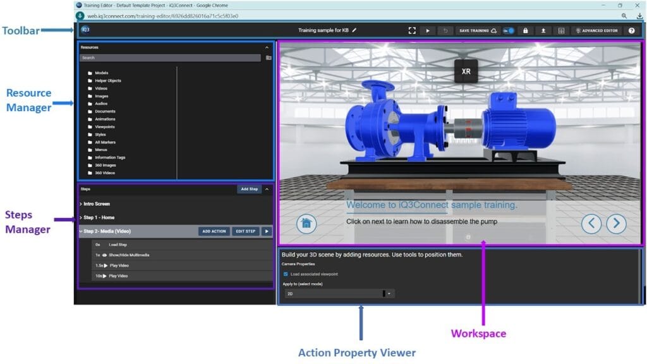Expand the Intro Screen step
This screenshot has width=647, height=364.
point(81,204)
